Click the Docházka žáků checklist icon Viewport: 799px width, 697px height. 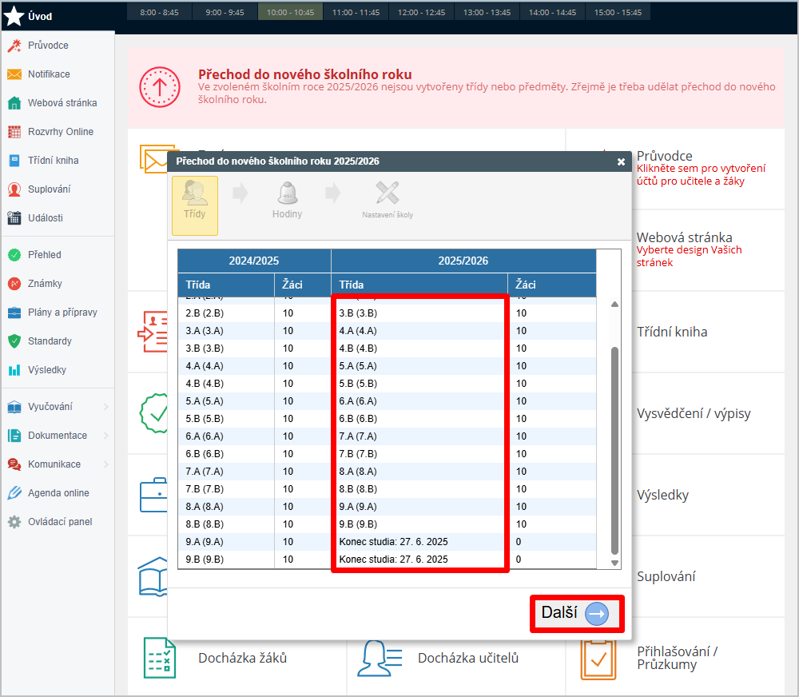click(159, 658)
